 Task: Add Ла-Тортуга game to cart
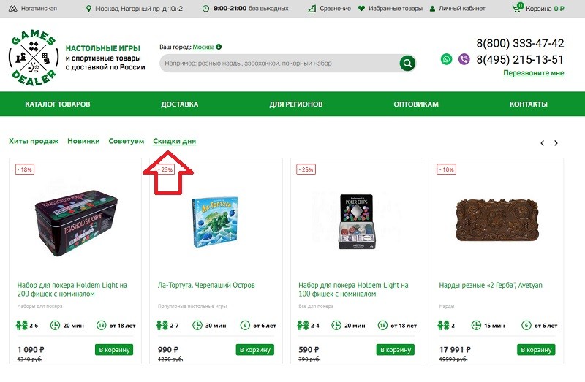click(x=254, y=350)
